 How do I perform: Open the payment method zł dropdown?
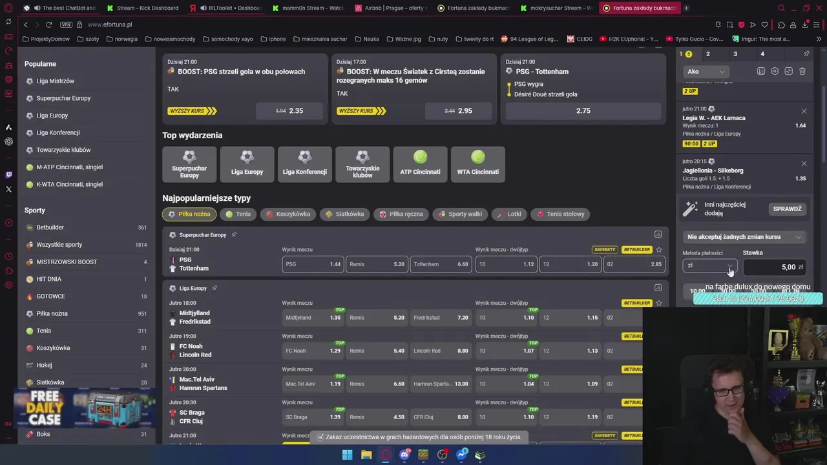[709, 265]
